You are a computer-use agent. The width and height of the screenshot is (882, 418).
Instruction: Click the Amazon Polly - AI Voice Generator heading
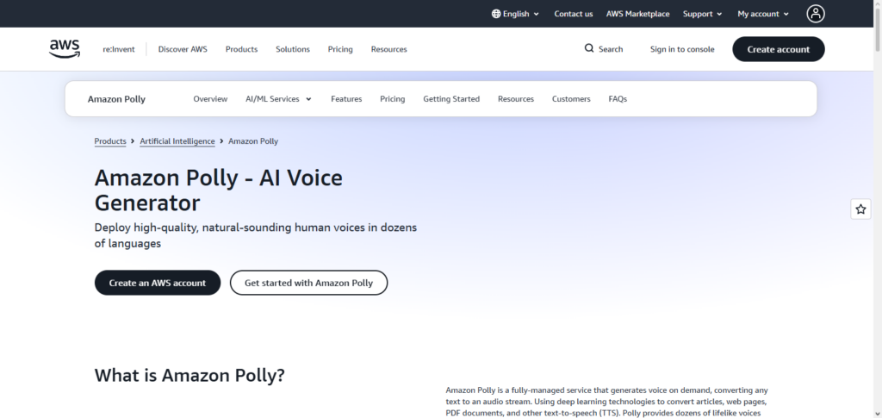pyautogui.click(x=219, y=190)
